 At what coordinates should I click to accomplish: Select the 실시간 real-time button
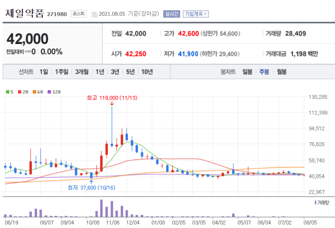(x=172, y=14)
